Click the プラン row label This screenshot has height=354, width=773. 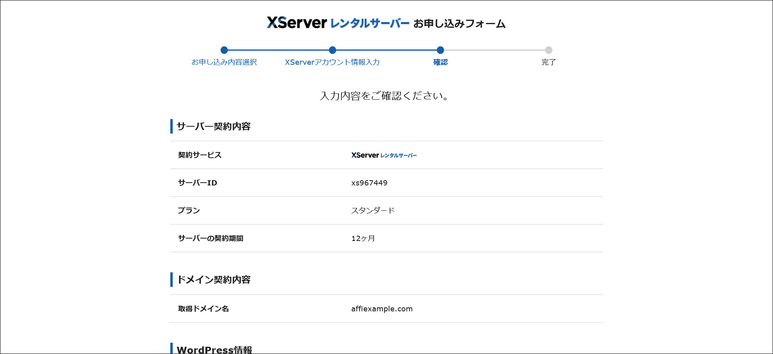(189, 210)
